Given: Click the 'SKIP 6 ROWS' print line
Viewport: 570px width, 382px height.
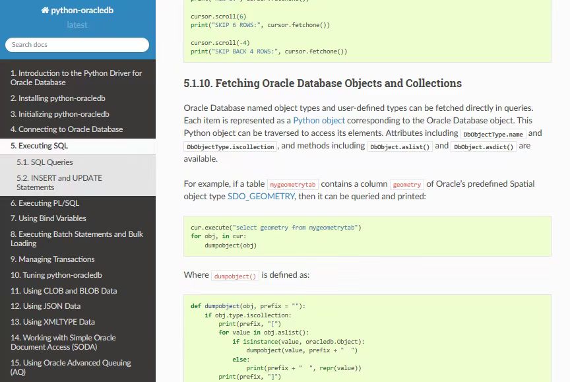Looking at the screenshot, I should click(261, 25).
